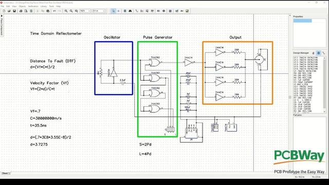Select R4 - 200 resistor in list

(x=302, y=73)
